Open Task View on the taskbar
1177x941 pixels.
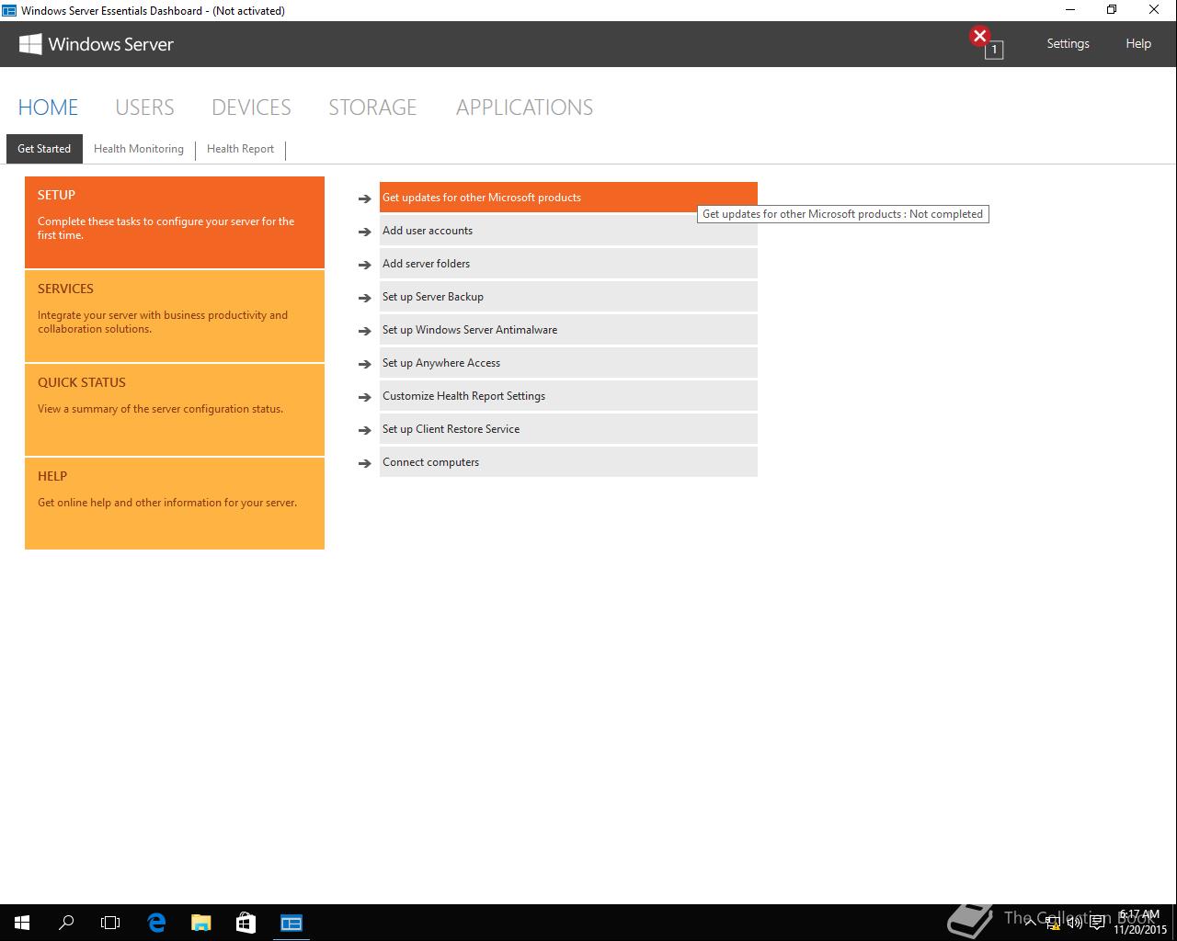point(110,923)
